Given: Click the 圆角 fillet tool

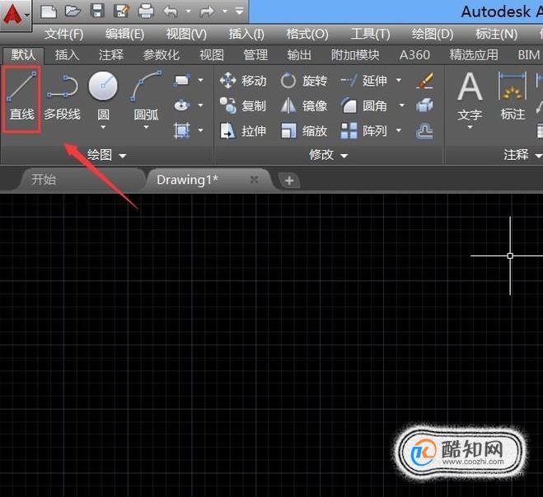Looking at the screenshot, I should [x=363, y=105].
